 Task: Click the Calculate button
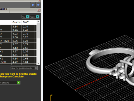[10, 83]
